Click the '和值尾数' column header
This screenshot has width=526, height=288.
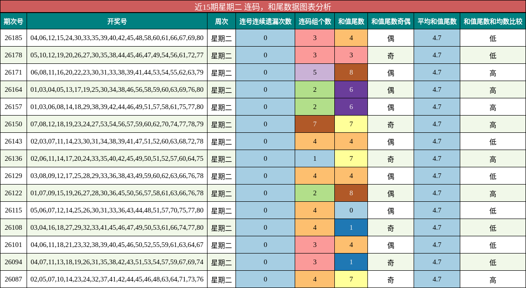coord(351,21)
